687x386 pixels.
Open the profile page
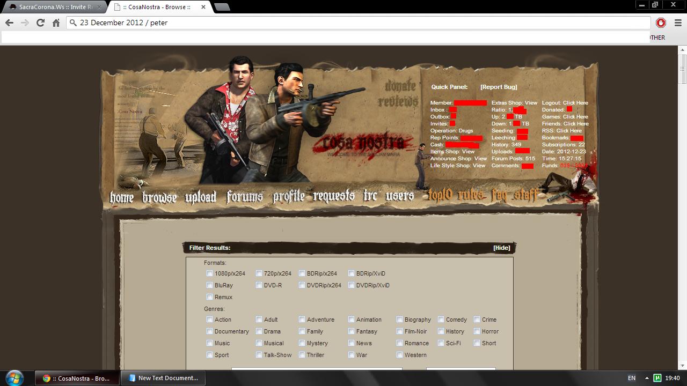tap(289, 197)
